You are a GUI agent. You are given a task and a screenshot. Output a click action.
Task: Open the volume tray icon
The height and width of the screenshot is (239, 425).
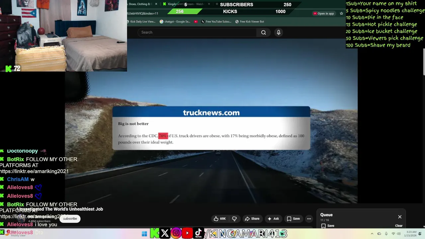point(399,234)
